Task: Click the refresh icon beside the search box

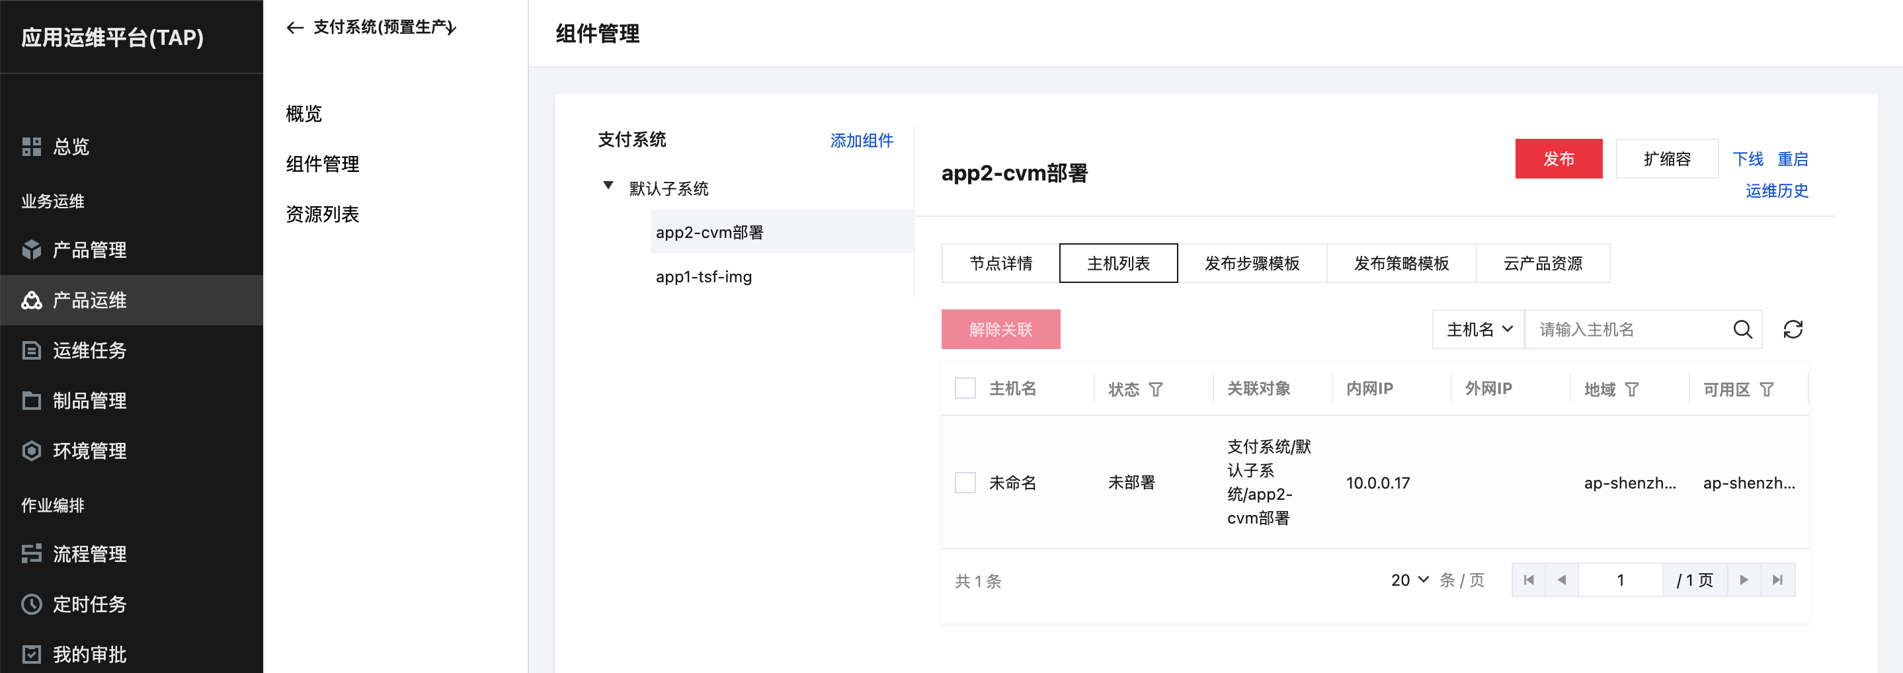Action: coord(1792,329)
